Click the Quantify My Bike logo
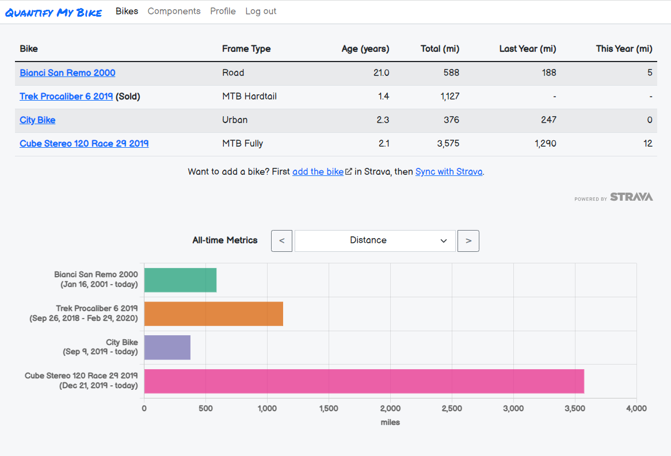Image resolution: width=671 pixels, height=456 pixels. pyautogui.click(x=54, y=13)
